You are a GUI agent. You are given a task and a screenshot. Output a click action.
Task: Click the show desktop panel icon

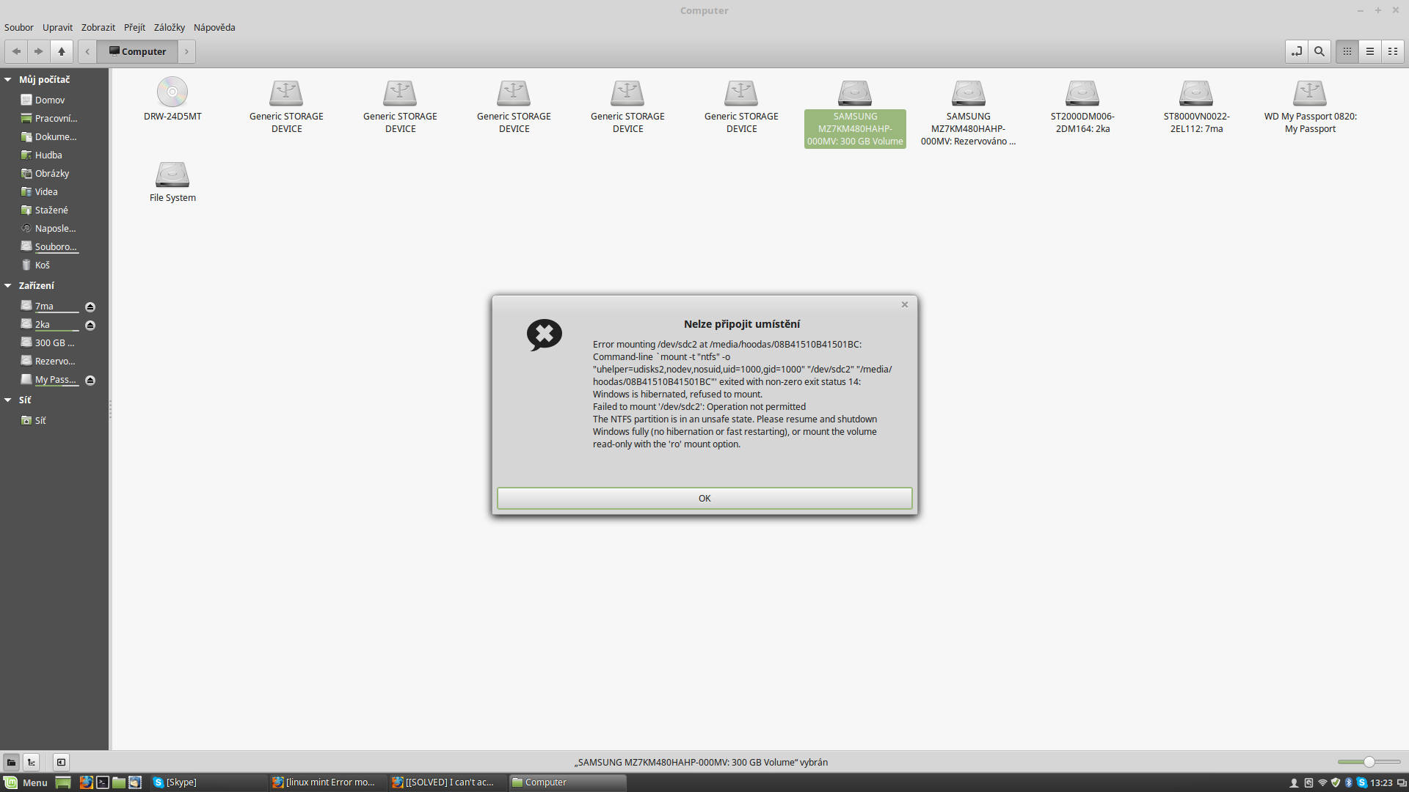coord(63,782)
